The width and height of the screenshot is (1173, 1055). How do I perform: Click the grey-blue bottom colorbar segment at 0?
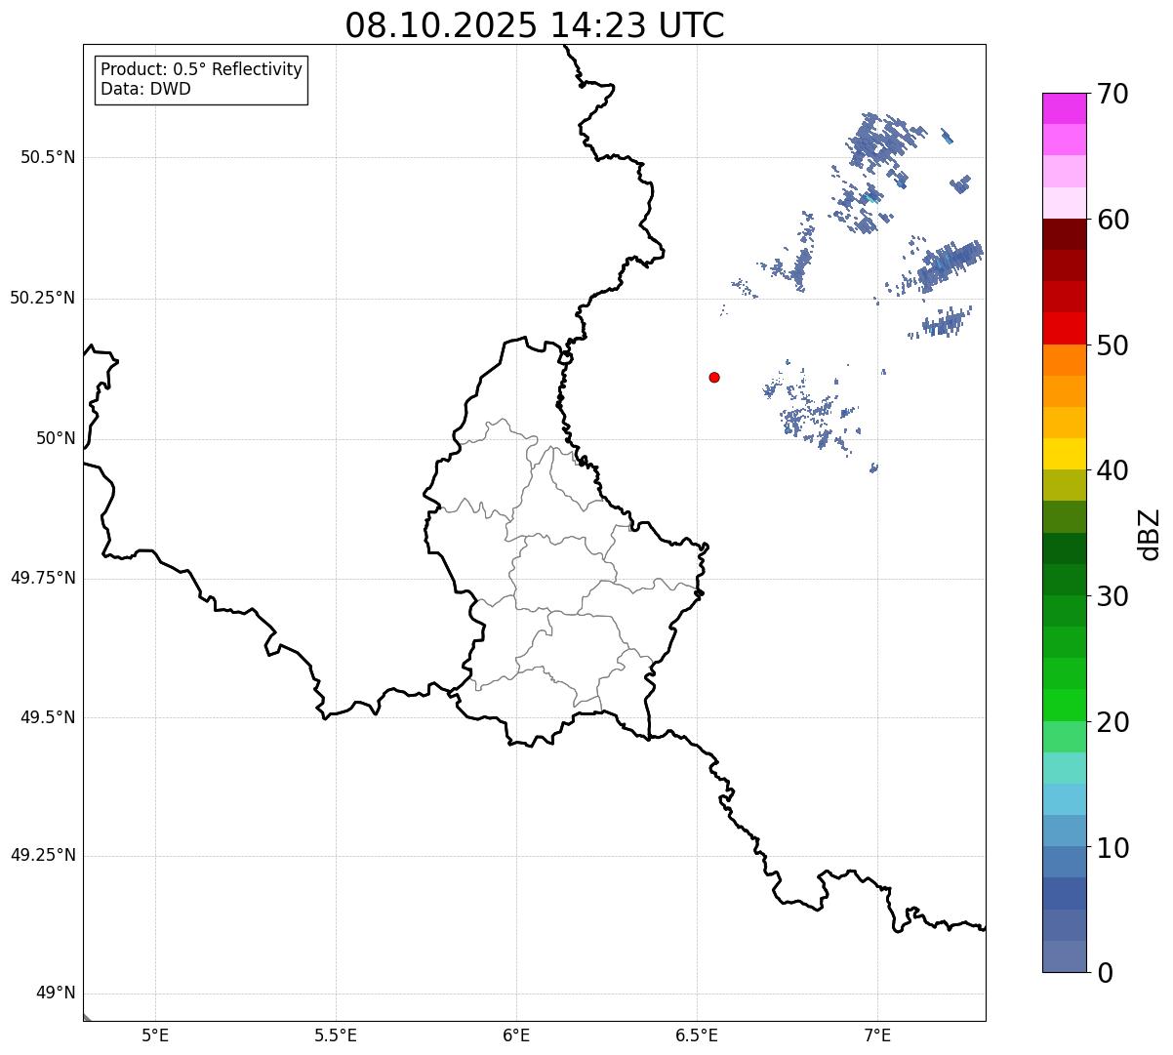(x=1065, y=956)
